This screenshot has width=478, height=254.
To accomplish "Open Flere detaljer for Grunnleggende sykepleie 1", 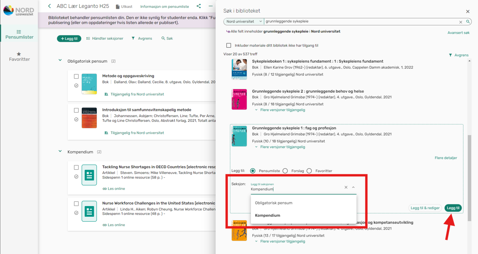I will click(x=446, y=158).
